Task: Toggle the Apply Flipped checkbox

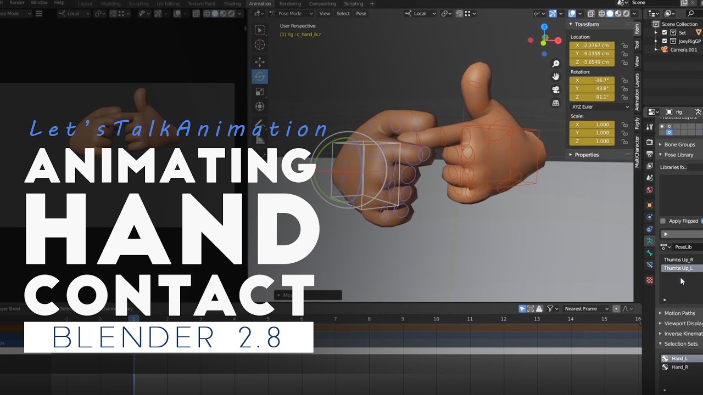Action: pyautogui.click(x=663, y=221)
